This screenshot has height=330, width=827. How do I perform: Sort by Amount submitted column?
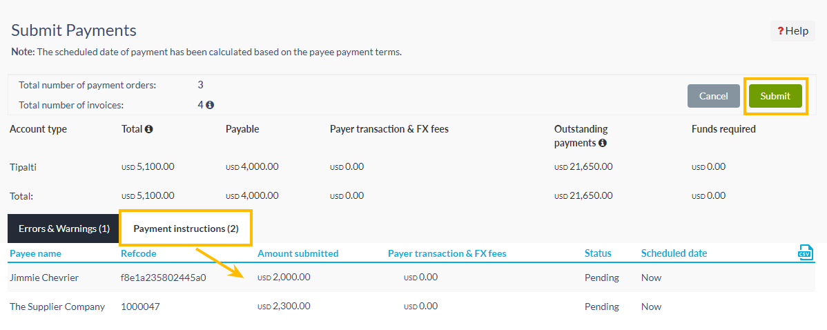tap(298, 253)
